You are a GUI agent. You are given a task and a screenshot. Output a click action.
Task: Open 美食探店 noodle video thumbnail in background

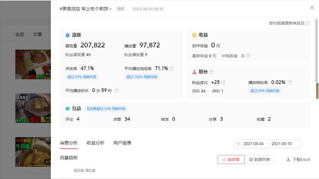(33, 108)
